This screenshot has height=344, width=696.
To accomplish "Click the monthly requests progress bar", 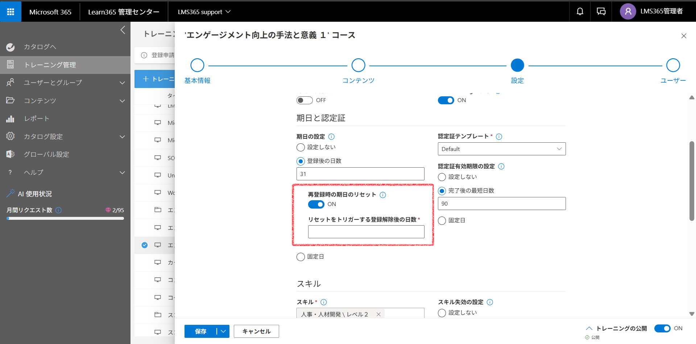I will coord(65,218).
